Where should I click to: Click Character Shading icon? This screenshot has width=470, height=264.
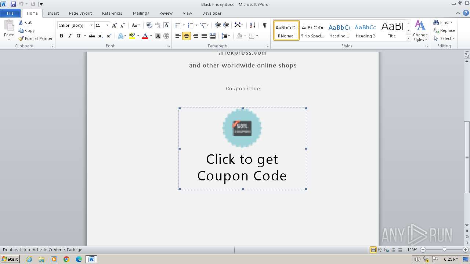pos(158,36)
